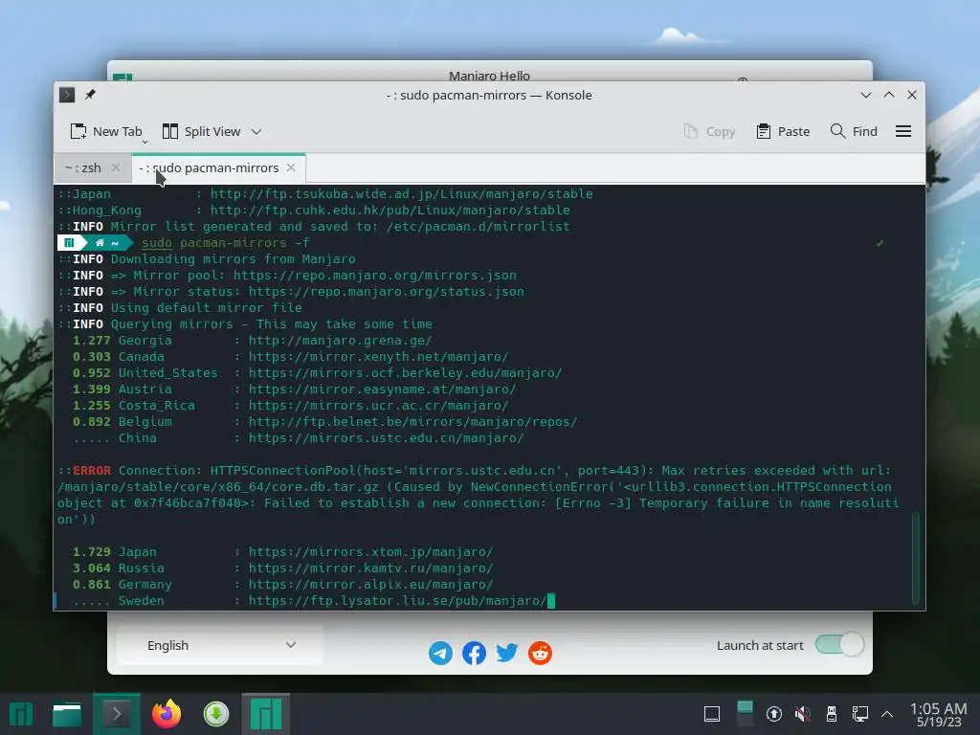
Task: Open the Telegram link in Manjaro Hello
Action: (440, 653)
